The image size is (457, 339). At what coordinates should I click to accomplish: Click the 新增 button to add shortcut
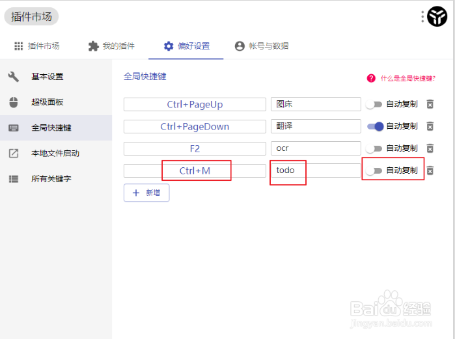[146, 193]
